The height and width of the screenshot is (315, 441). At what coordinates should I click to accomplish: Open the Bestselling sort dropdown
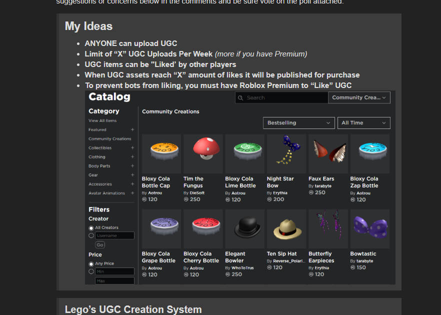[x=298, y=123]
